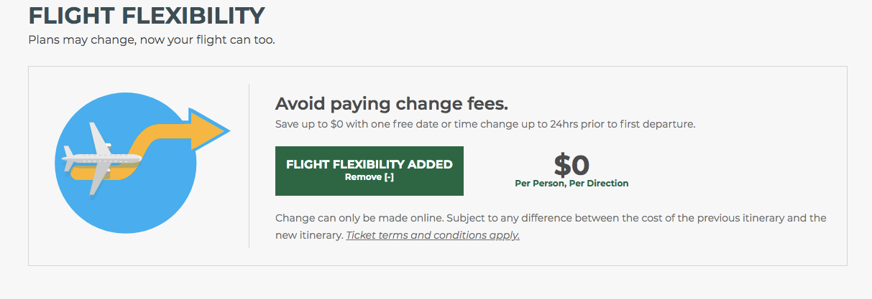Click the FLIGHT FLEXIBILITY page heading

(x=147, y=15)
